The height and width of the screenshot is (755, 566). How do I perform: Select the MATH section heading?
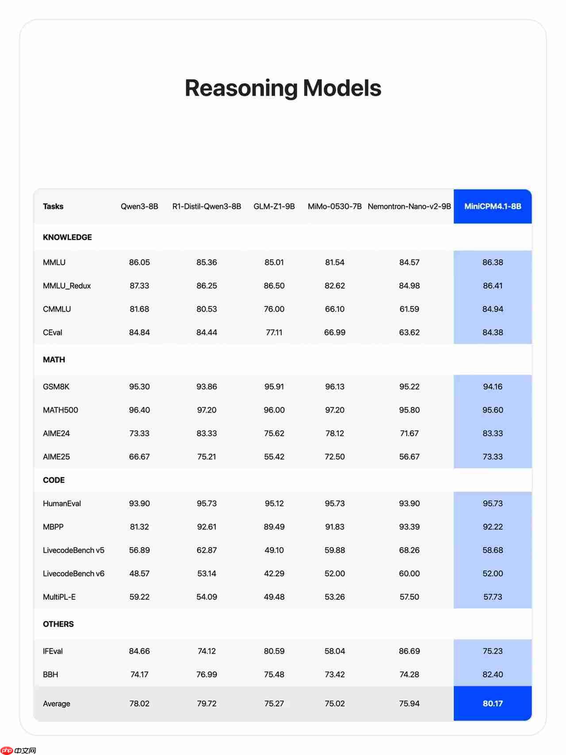54,360
